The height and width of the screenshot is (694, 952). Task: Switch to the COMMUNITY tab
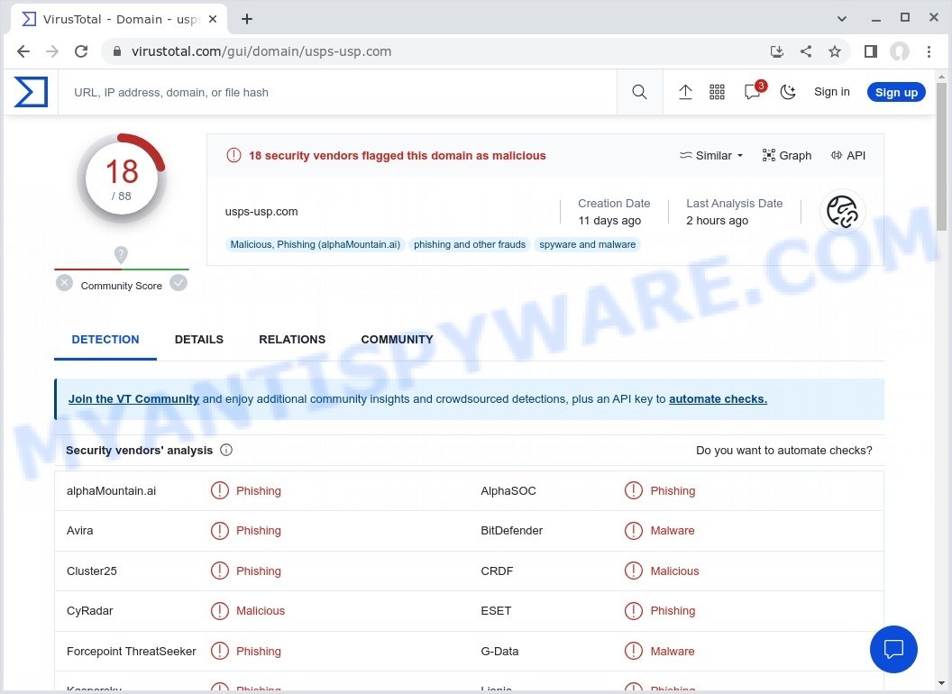click(x=397, y=340)
